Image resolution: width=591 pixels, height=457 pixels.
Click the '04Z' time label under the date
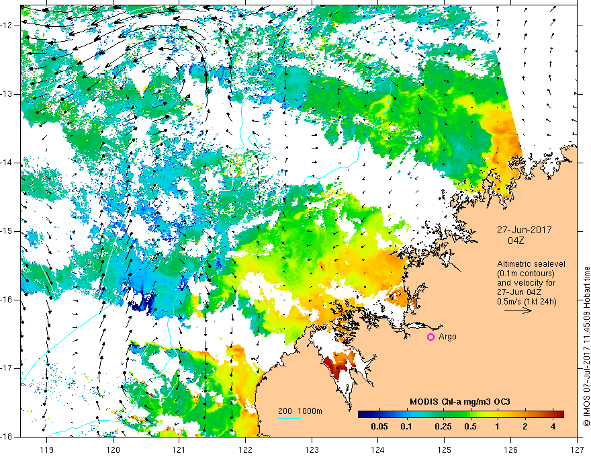(516, 241)
